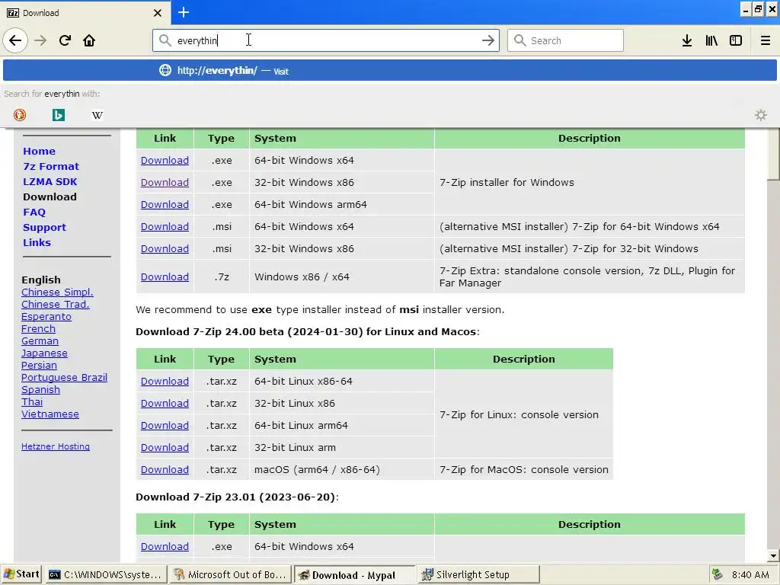Click the 8:40 AM clock
The width and height of the screenshot is (780, 585).
(x=750, y=574)
